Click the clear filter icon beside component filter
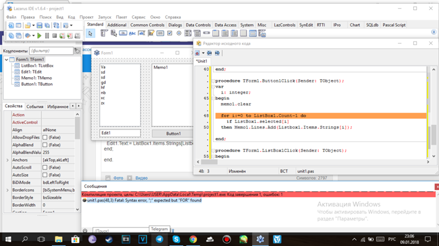Image resolution: width=439 pixels, height=246 pixels. [x=77, y=51]
